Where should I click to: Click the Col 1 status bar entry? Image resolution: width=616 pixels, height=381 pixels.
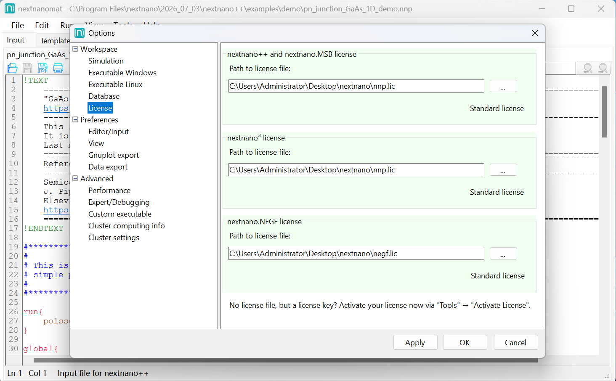(x=37, y=373)
